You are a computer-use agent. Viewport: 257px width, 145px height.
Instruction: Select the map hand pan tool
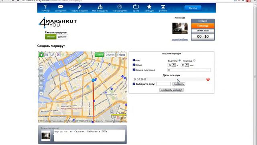point(41,55)
